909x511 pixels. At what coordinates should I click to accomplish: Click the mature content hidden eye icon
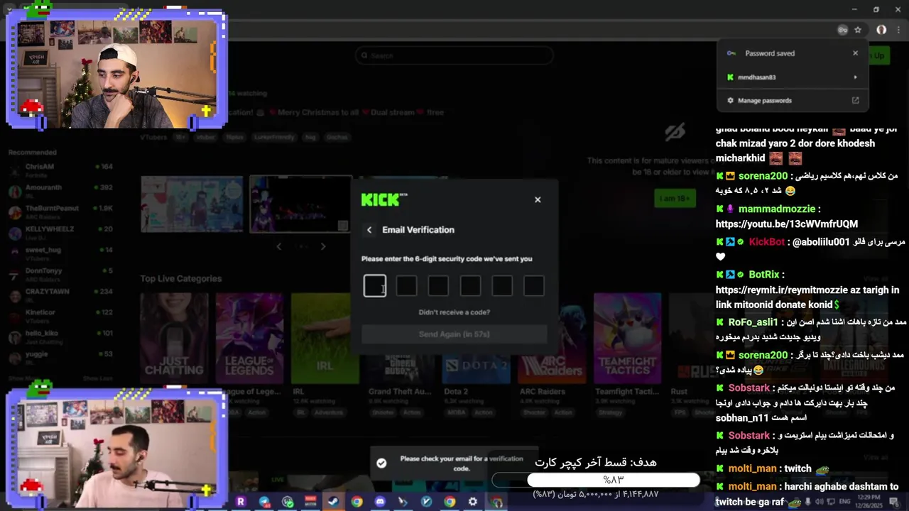coord(675,131)
